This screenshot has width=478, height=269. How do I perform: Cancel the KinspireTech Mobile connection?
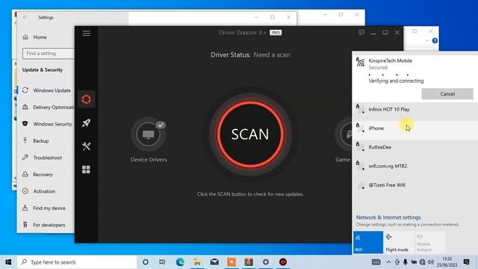click(x=447, y=94)
